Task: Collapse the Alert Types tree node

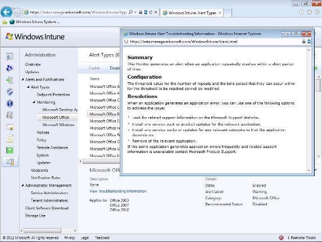Action: tap(28, 87)
